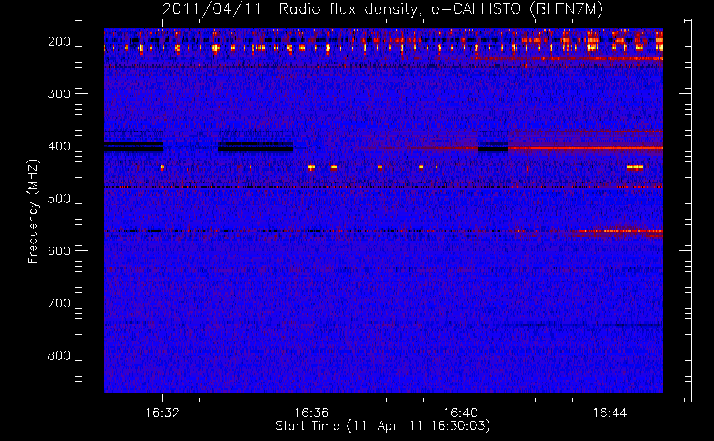Click the 200 frequency tick label
The image size is (714, 441).
pyautogui.click(x=59, y=41)
